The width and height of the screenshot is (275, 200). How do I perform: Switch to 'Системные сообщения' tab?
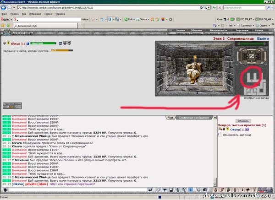click(194, 118)
